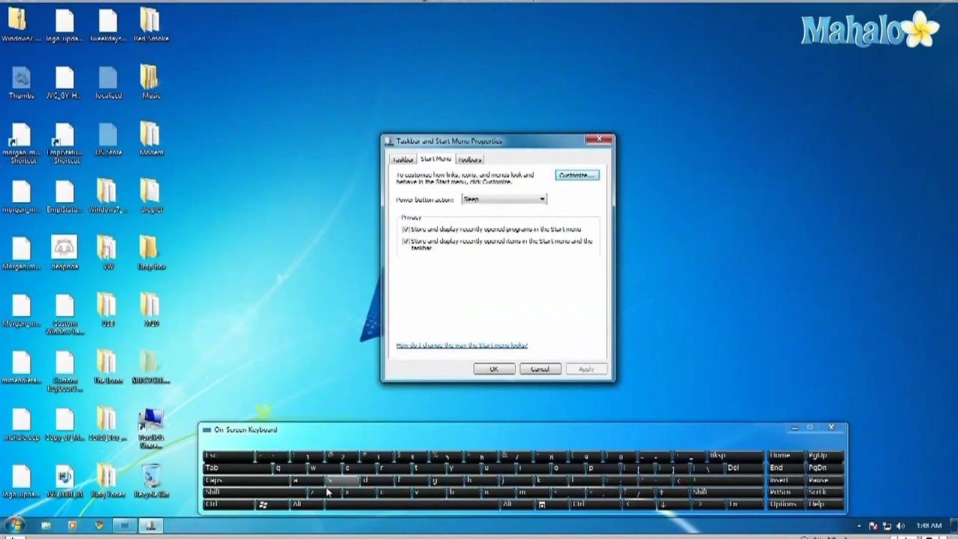Click the Esc key on the keyboard
This screenshot has width=958, height=539.
point(228,456)
